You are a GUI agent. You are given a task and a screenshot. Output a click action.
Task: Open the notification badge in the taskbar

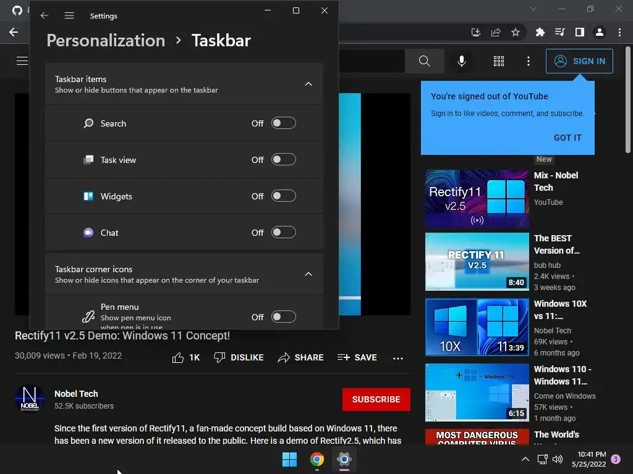pos(616,459)
